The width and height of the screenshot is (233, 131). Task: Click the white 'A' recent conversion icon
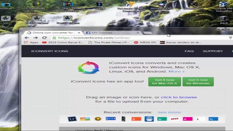tap(201, 119)
